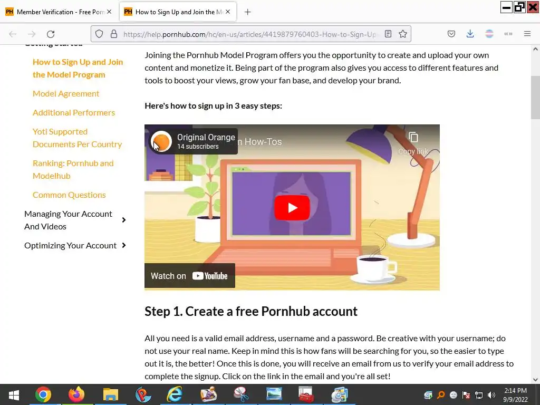The width and height of the screenshot is (540, 405).
Task: Click the Step 1 Create a free account heading
Action: pos(250,311)
